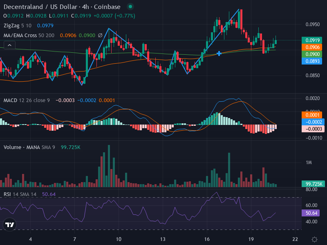Click the 0.0020 MACD axis label
327x245 pixels.
pyautogui.click(x=313, y=98)
